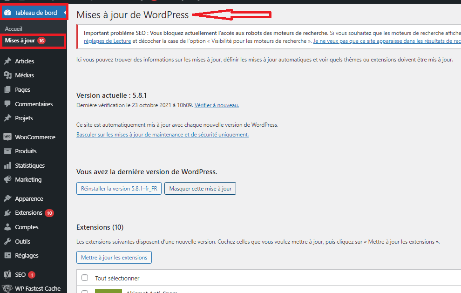Click Masquer cette mise à jour button
Image resolution: width=461 pixels, height=293 pixels.
tap(200, 189)
